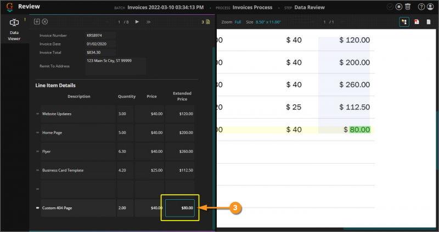Click the cancel circle-X icon
The image size is (439, 232).
(x=45, y=21)
